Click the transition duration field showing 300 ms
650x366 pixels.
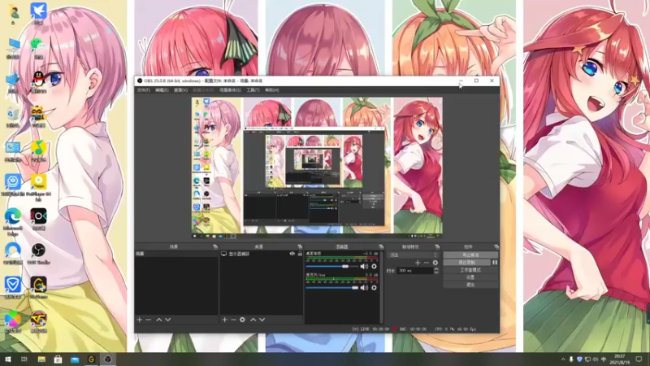pos(415,271)
